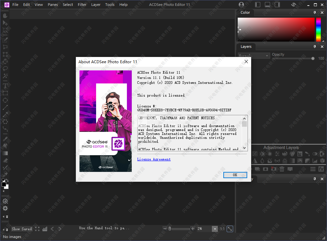Click the zoom slider in status bar
Image resolution: width=327 pixels, height=241 pixels.
[x=179, y=229]
